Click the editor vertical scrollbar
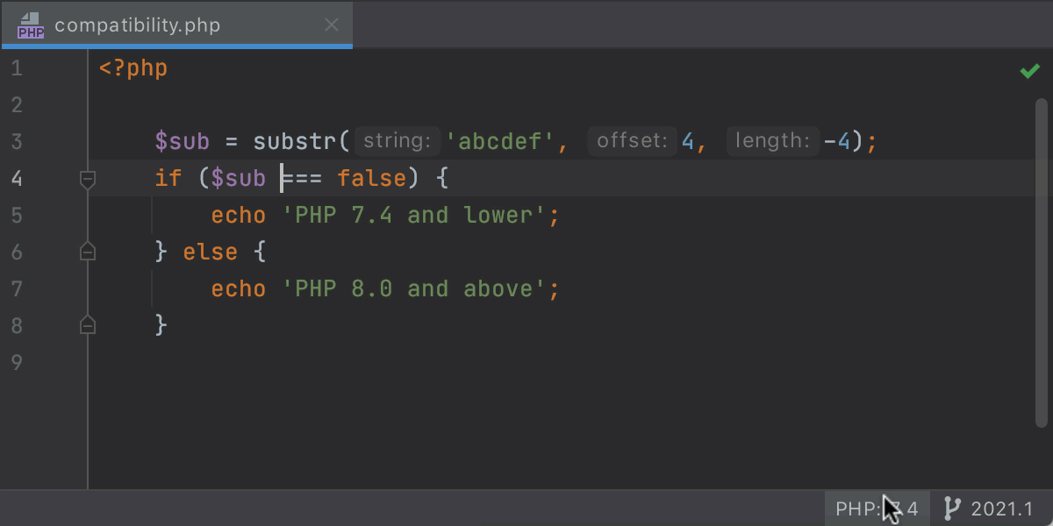Screen dimensions: 1053x526 [x=1042, y=263]
